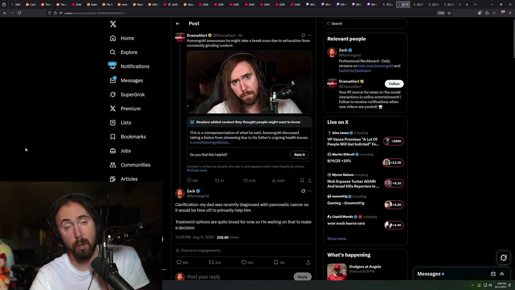Click the taskbar clock
Image resolution: width=515 pixels, height=290 pixels.
pyautogui.click(x=501, y=285)
